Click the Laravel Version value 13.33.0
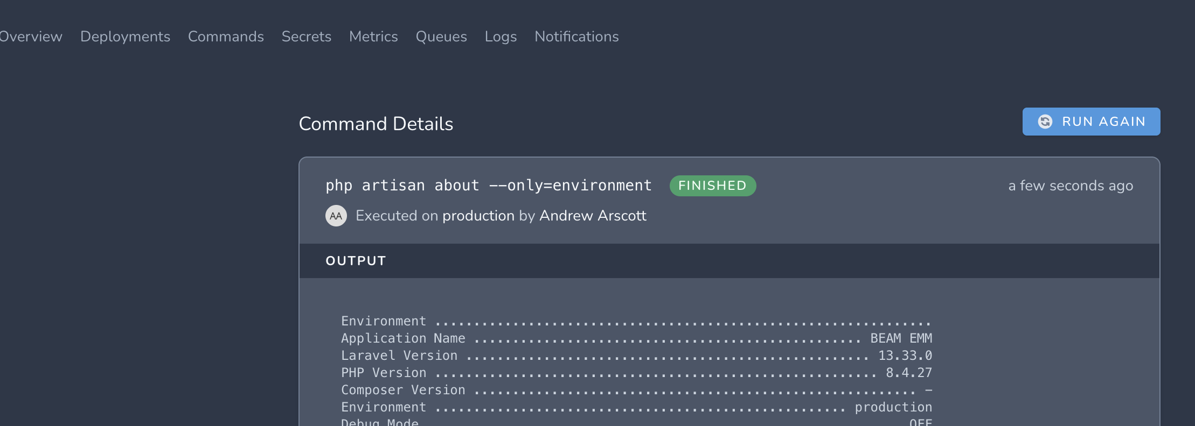This screenshot has height=426, width=1195. tap(905, 356)
